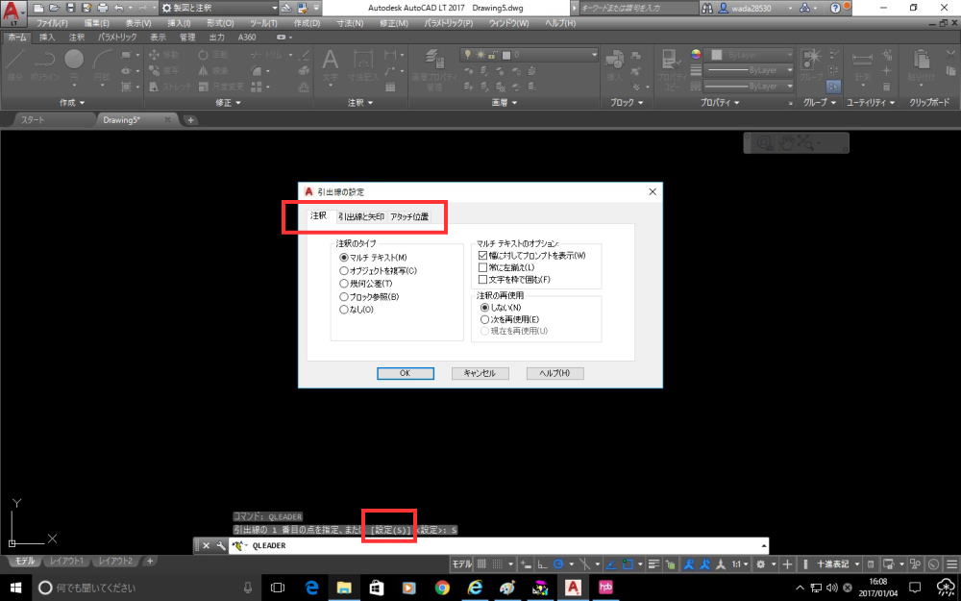Image resolution: width=961 pixels, height=601 pixels.
Task: Enable the 常に左揃え(L) checkbox
Action: point(483,267)
